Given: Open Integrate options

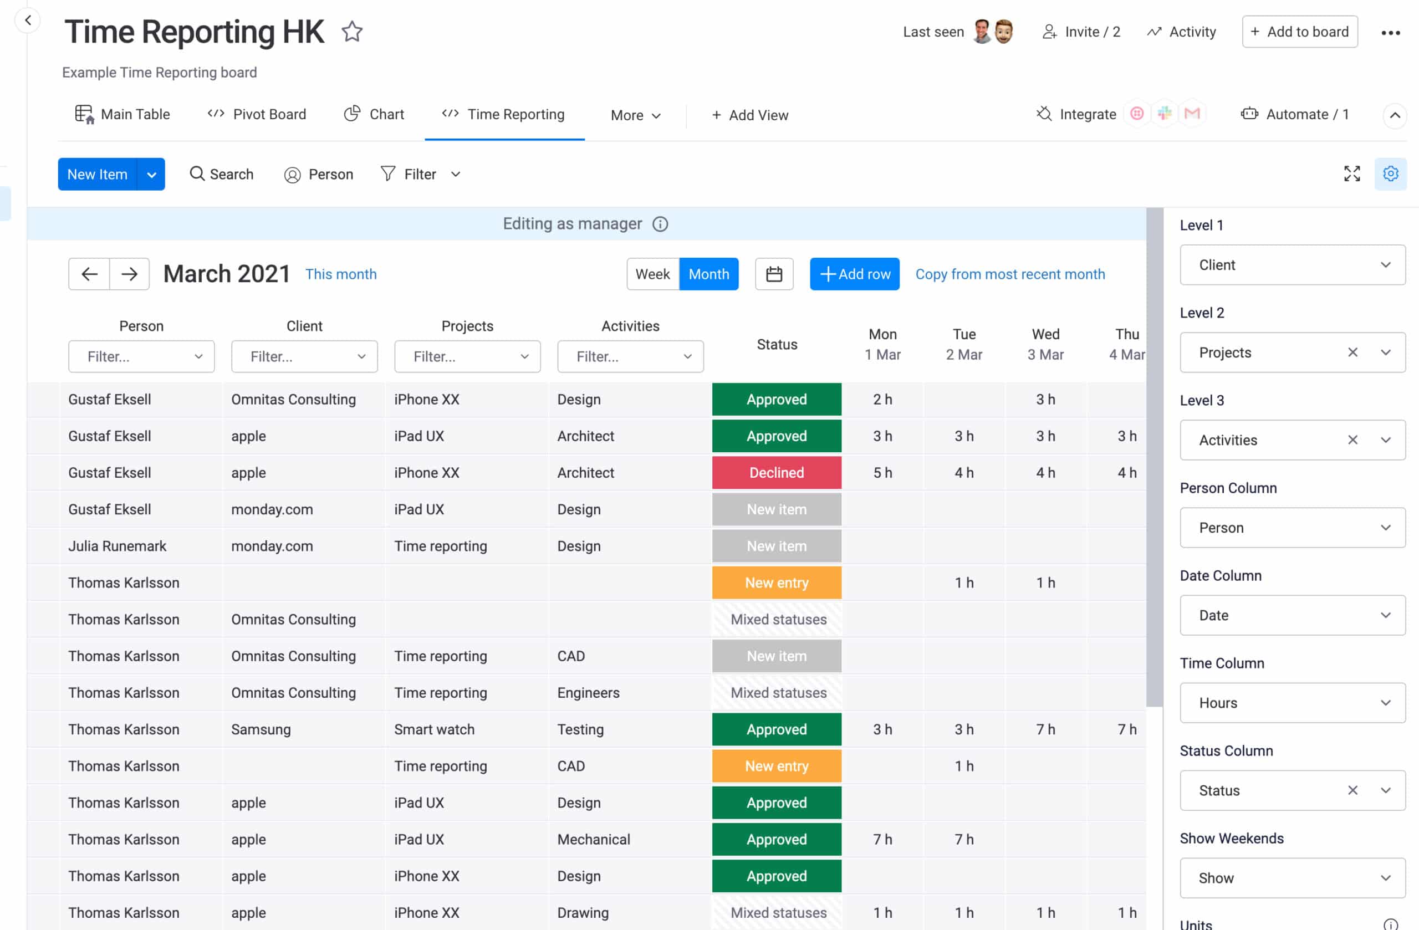Looking at the screenshot, I should [x=1076, y=114].
